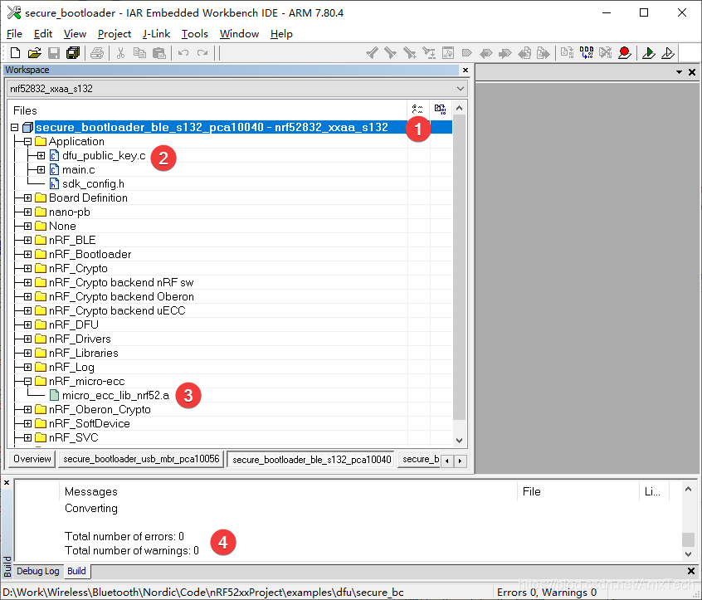Open the Window menu

239,33
